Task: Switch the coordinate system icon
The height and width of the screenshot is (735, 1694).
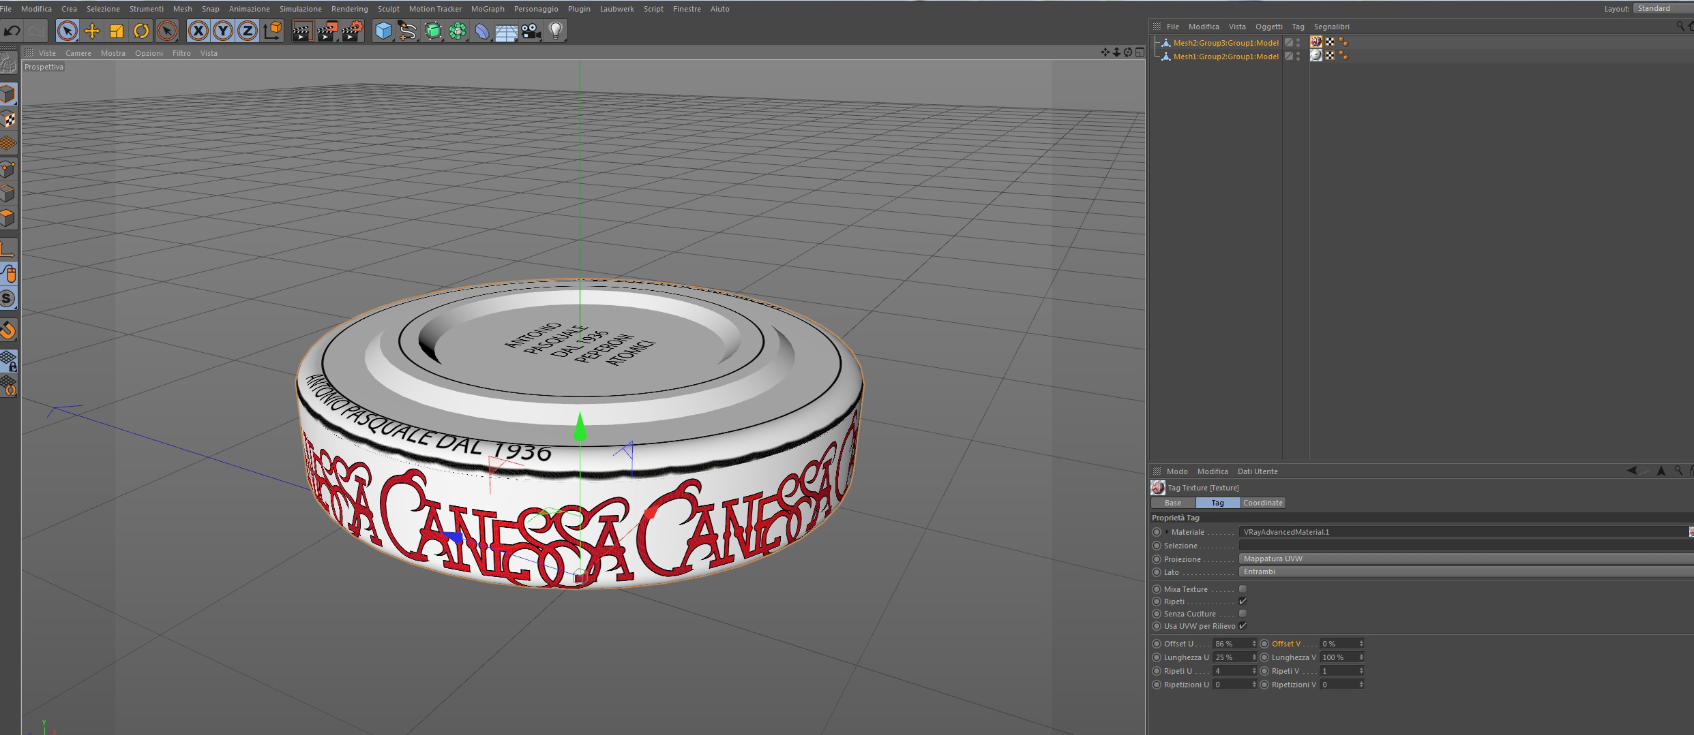Action: 272,31
